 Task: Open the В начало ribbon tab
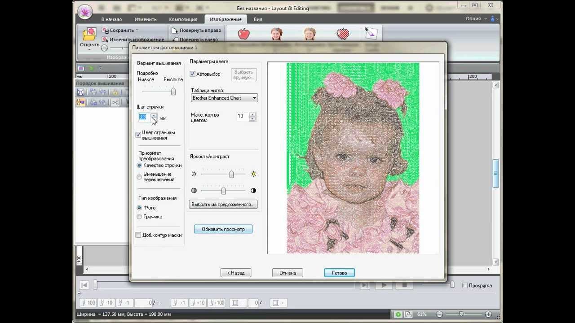pos(111,19)
